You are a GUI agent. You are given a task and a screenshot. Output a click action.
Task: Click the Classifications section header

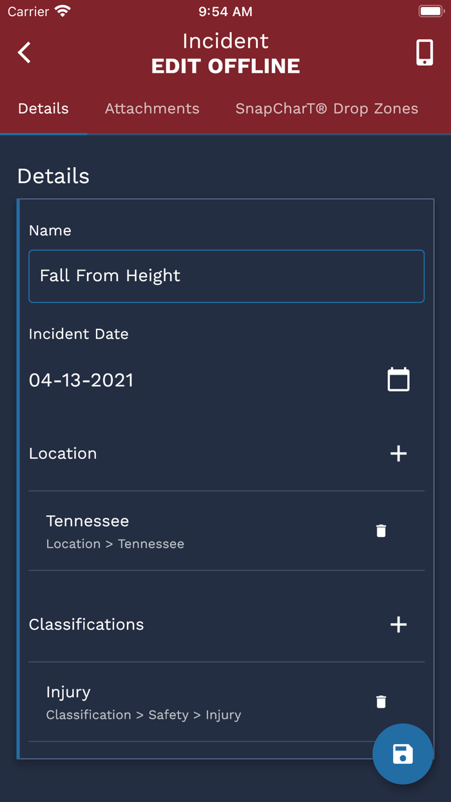click(x=86, y=624)
